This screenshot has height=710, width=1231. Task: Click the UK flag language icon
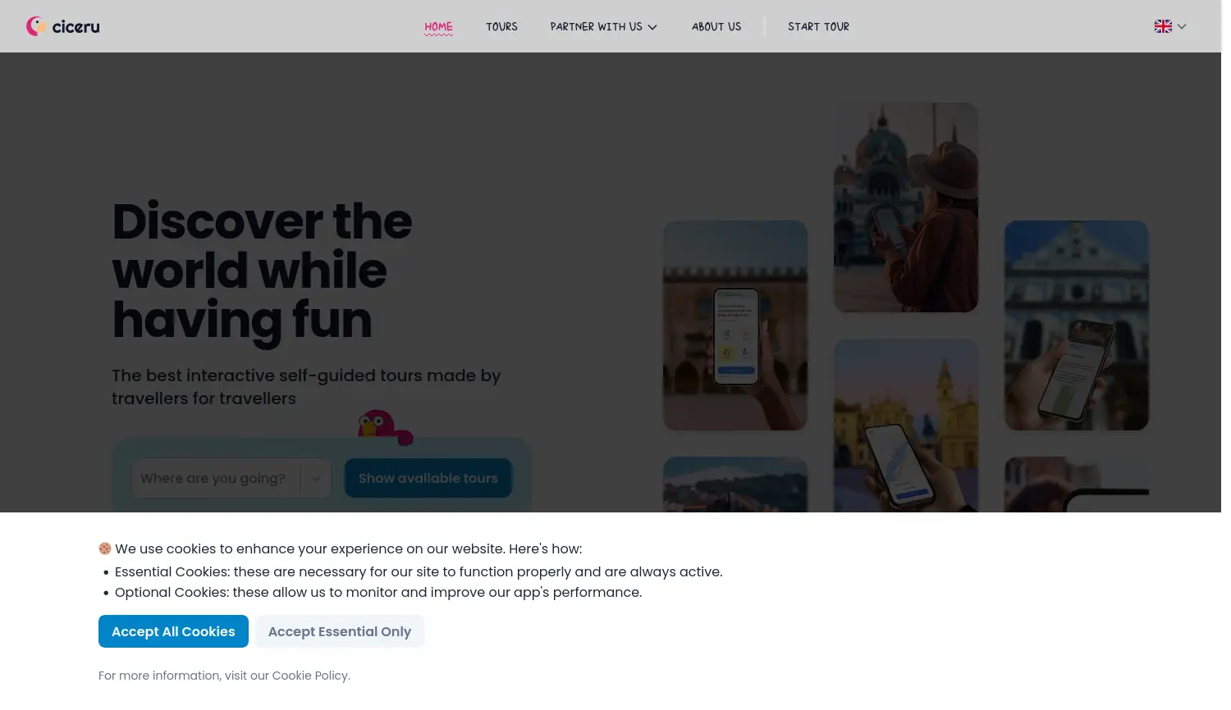tap(1163, 26)
